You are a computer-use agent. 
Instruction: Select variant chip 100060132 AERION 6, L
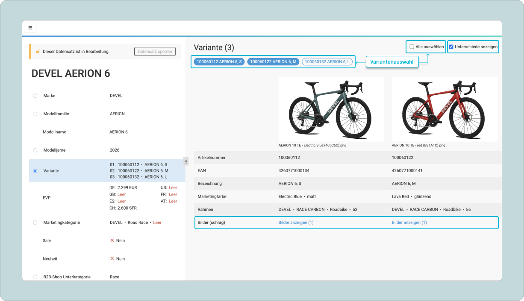pyautogui.click(x=327, y=62)
